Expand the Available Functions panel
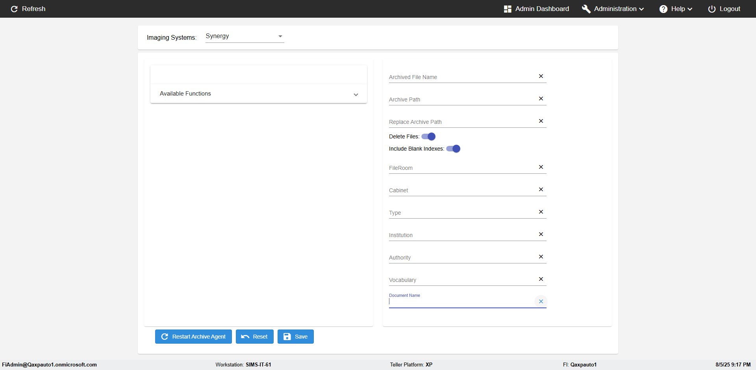Screen dimensions: 756x370 click(259, 94)
